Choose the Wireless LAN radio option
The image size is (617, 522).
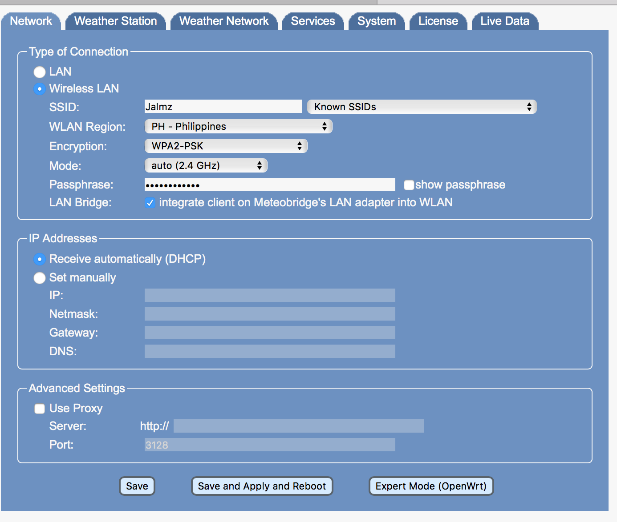point(40,89)
